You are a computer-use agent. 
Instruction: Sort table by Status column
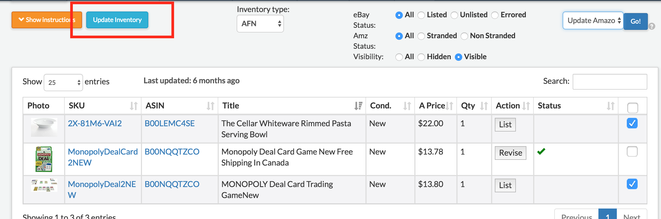tap(611, 106)
